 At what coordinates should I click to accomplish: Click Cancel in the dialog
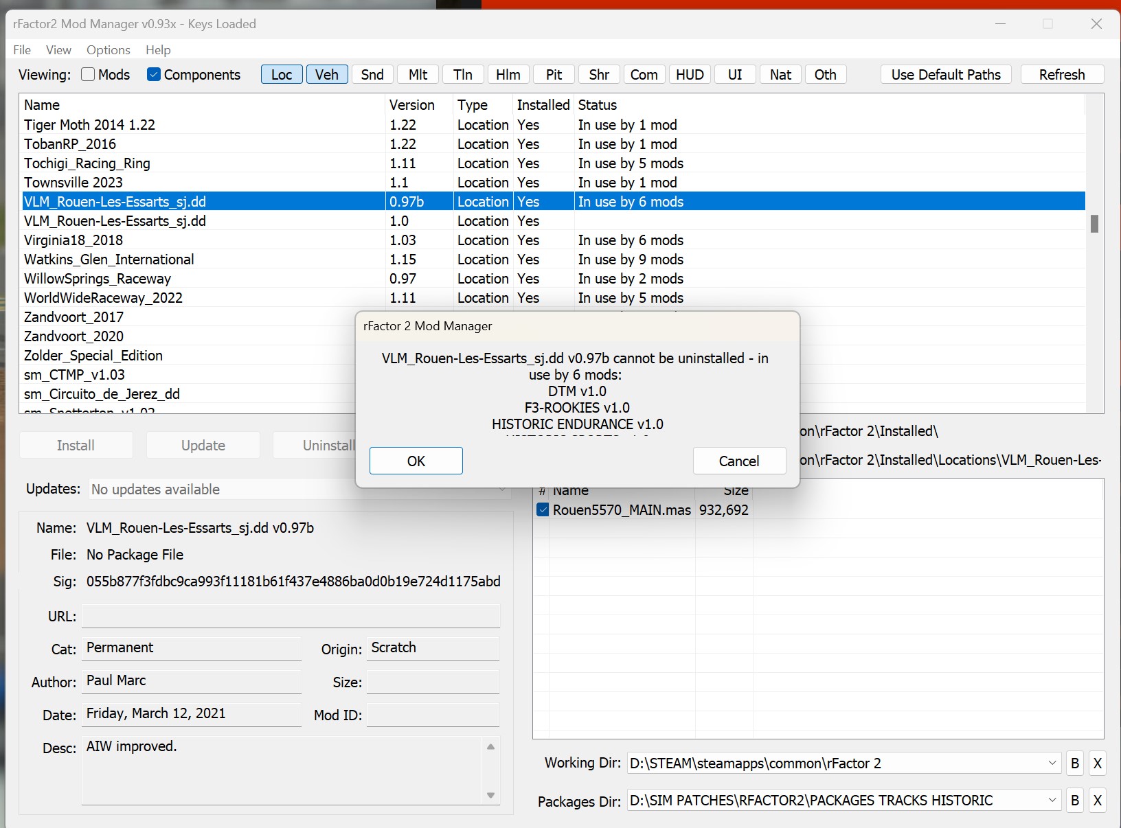[739, 461]
